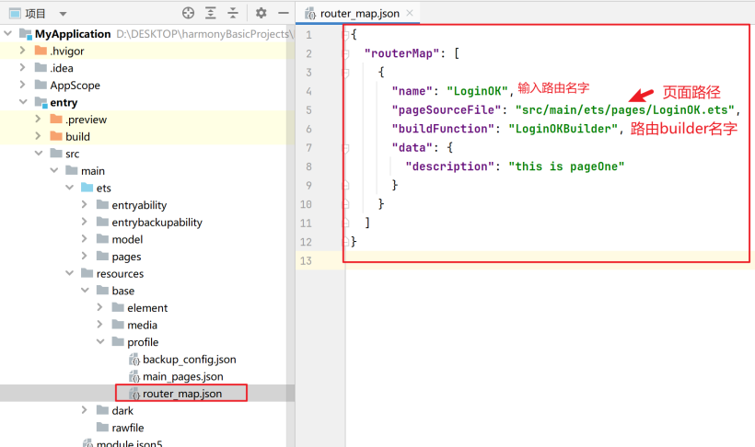Click the "routerMap" key in editor
The width and height of the screenshot is (755, 447).
(x=401, y=53)
